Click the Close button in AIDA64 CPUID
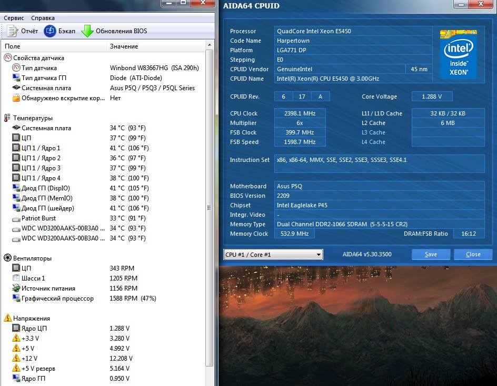 tap(473, 254)
